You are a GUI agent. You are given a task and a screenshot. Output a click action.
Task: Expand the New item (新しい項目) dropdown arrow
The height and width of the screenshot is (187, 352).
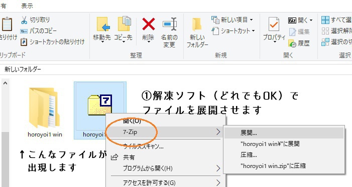pyautogui.click(x=251, y=20)
